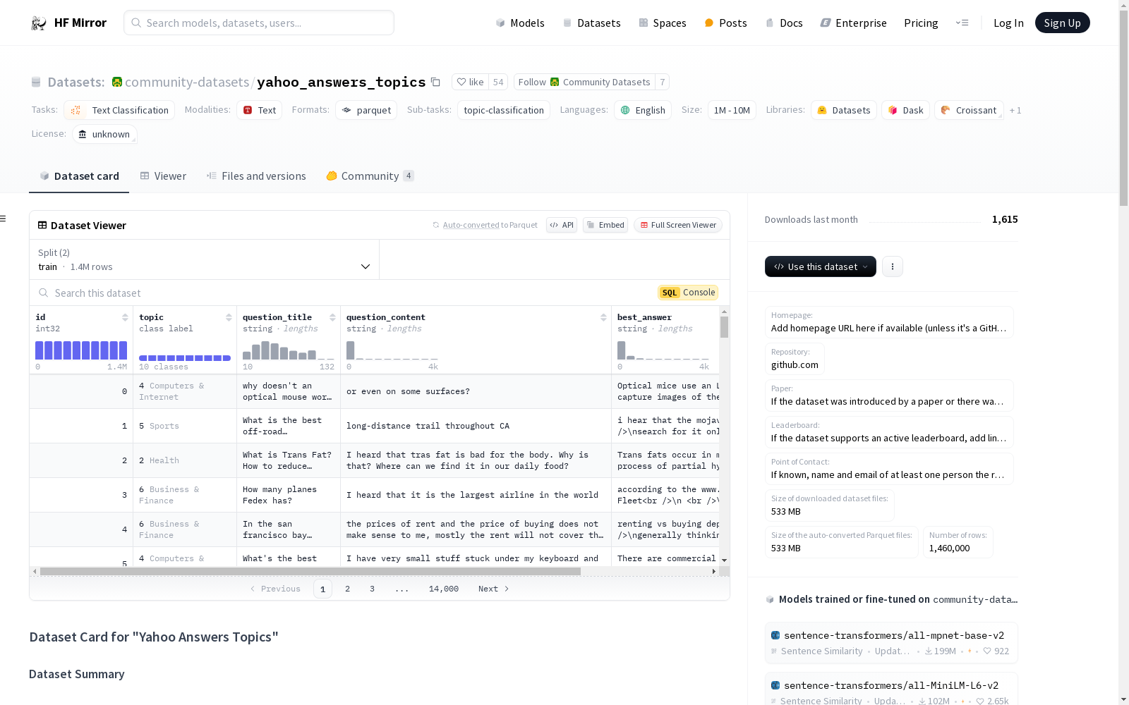Open more options next to Use this dataset
1129x705 pixels.
(x=893, y=266)
